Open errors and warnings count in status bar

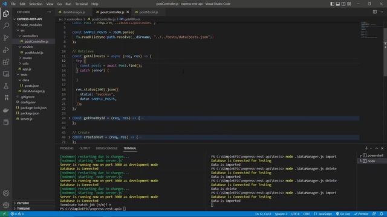17,214
